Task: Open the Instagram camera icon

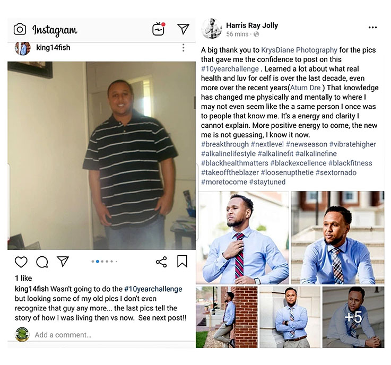Action: click(x=20, y=29)
